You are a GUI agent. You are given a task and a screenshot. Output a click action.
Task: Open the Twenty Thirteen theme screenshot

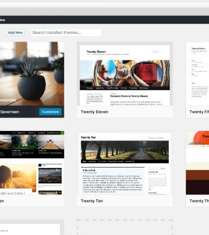(x=198, y=163)
